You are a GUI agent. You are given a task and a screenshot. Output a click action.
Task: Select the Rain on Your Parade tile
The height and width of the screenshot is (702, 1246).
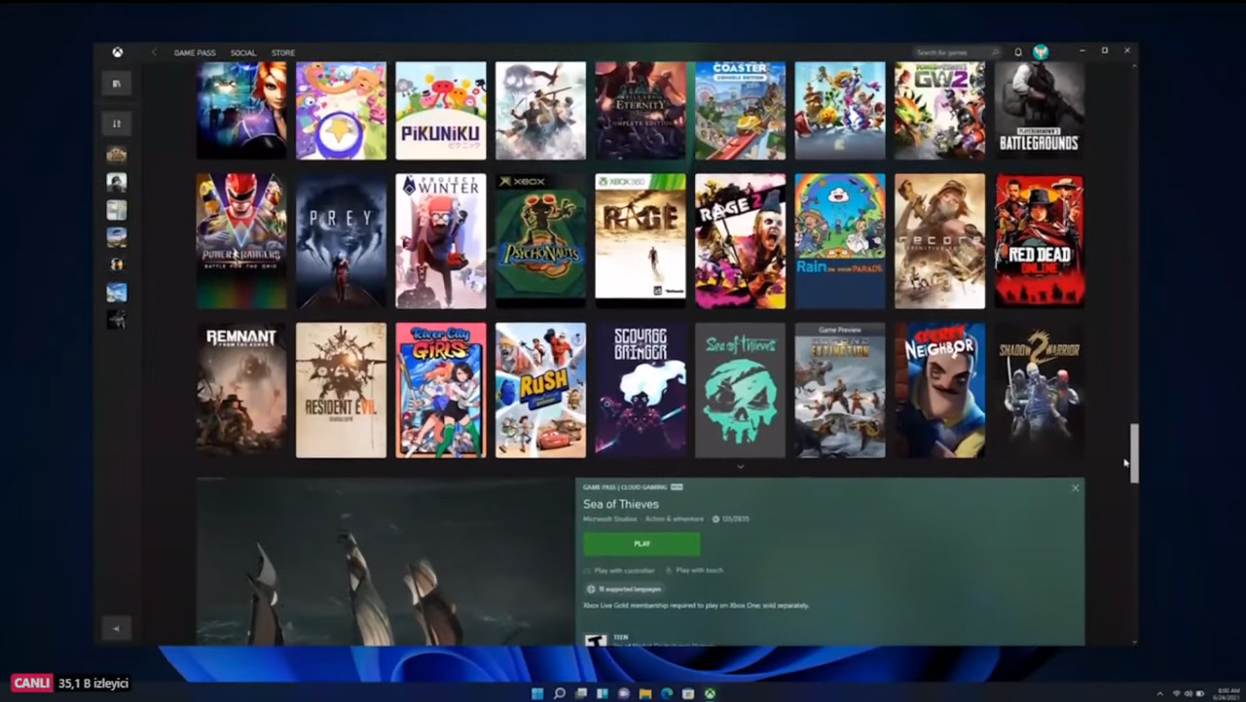point(840,241)
